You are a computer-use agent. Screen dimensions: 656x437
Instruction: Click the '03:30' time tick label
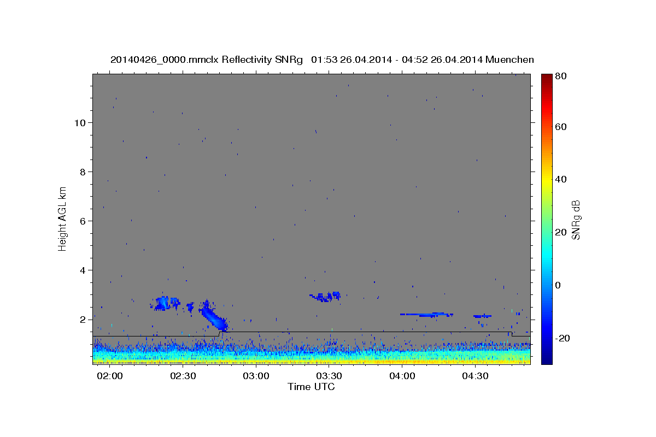pos(329,376)
